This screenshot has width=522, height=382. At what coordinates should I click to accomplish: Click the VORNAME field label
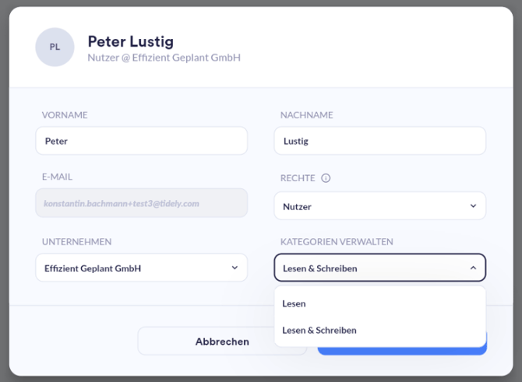point(65,115)
